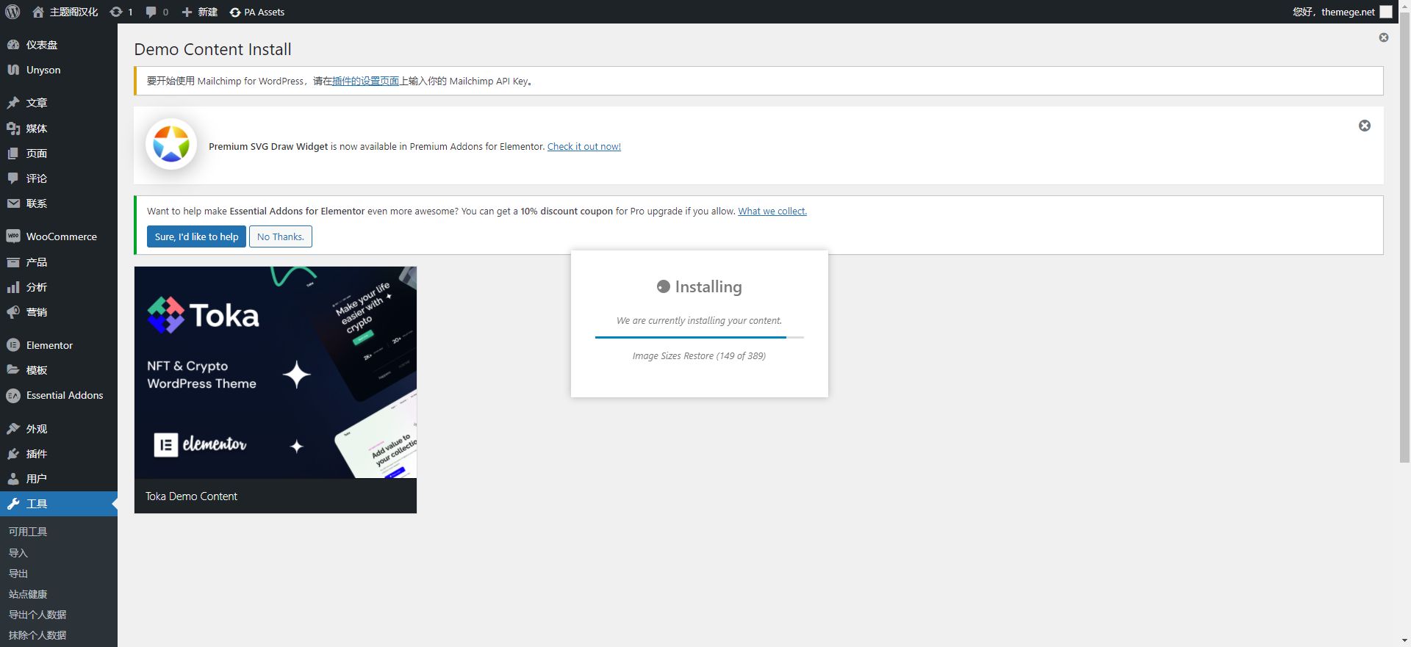
Task: Open the updates icon showing 1
Action: click(116, 12)
